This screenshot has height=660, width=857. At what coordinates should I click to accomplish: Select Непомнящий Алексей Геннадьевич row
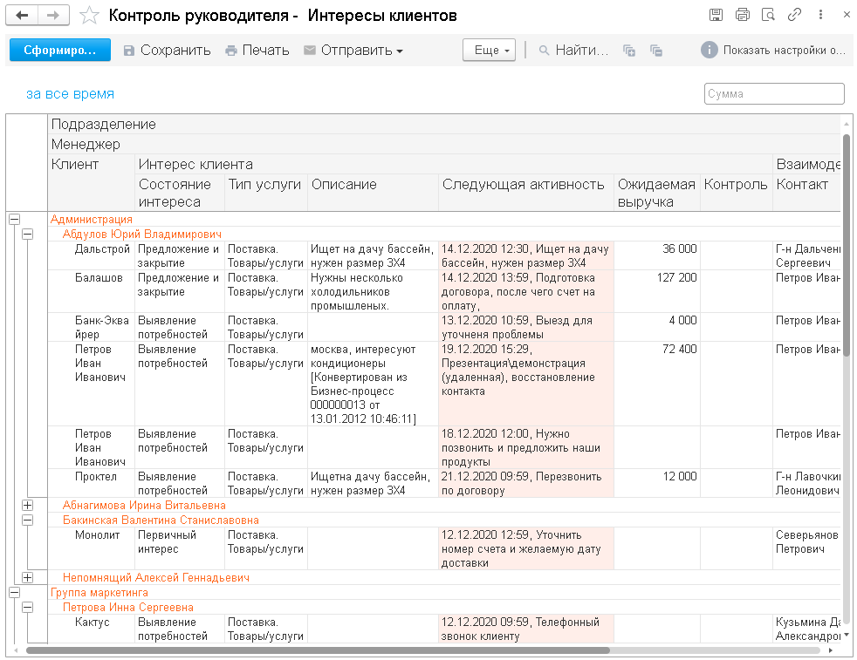[x=444, y=577]
